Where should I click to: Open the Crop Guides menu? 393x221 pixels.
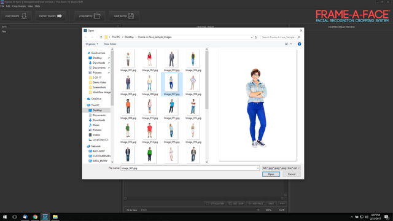pos(19,6)
